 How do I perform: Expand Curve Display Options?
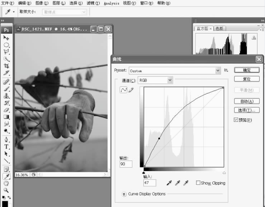tap(124, 194)
